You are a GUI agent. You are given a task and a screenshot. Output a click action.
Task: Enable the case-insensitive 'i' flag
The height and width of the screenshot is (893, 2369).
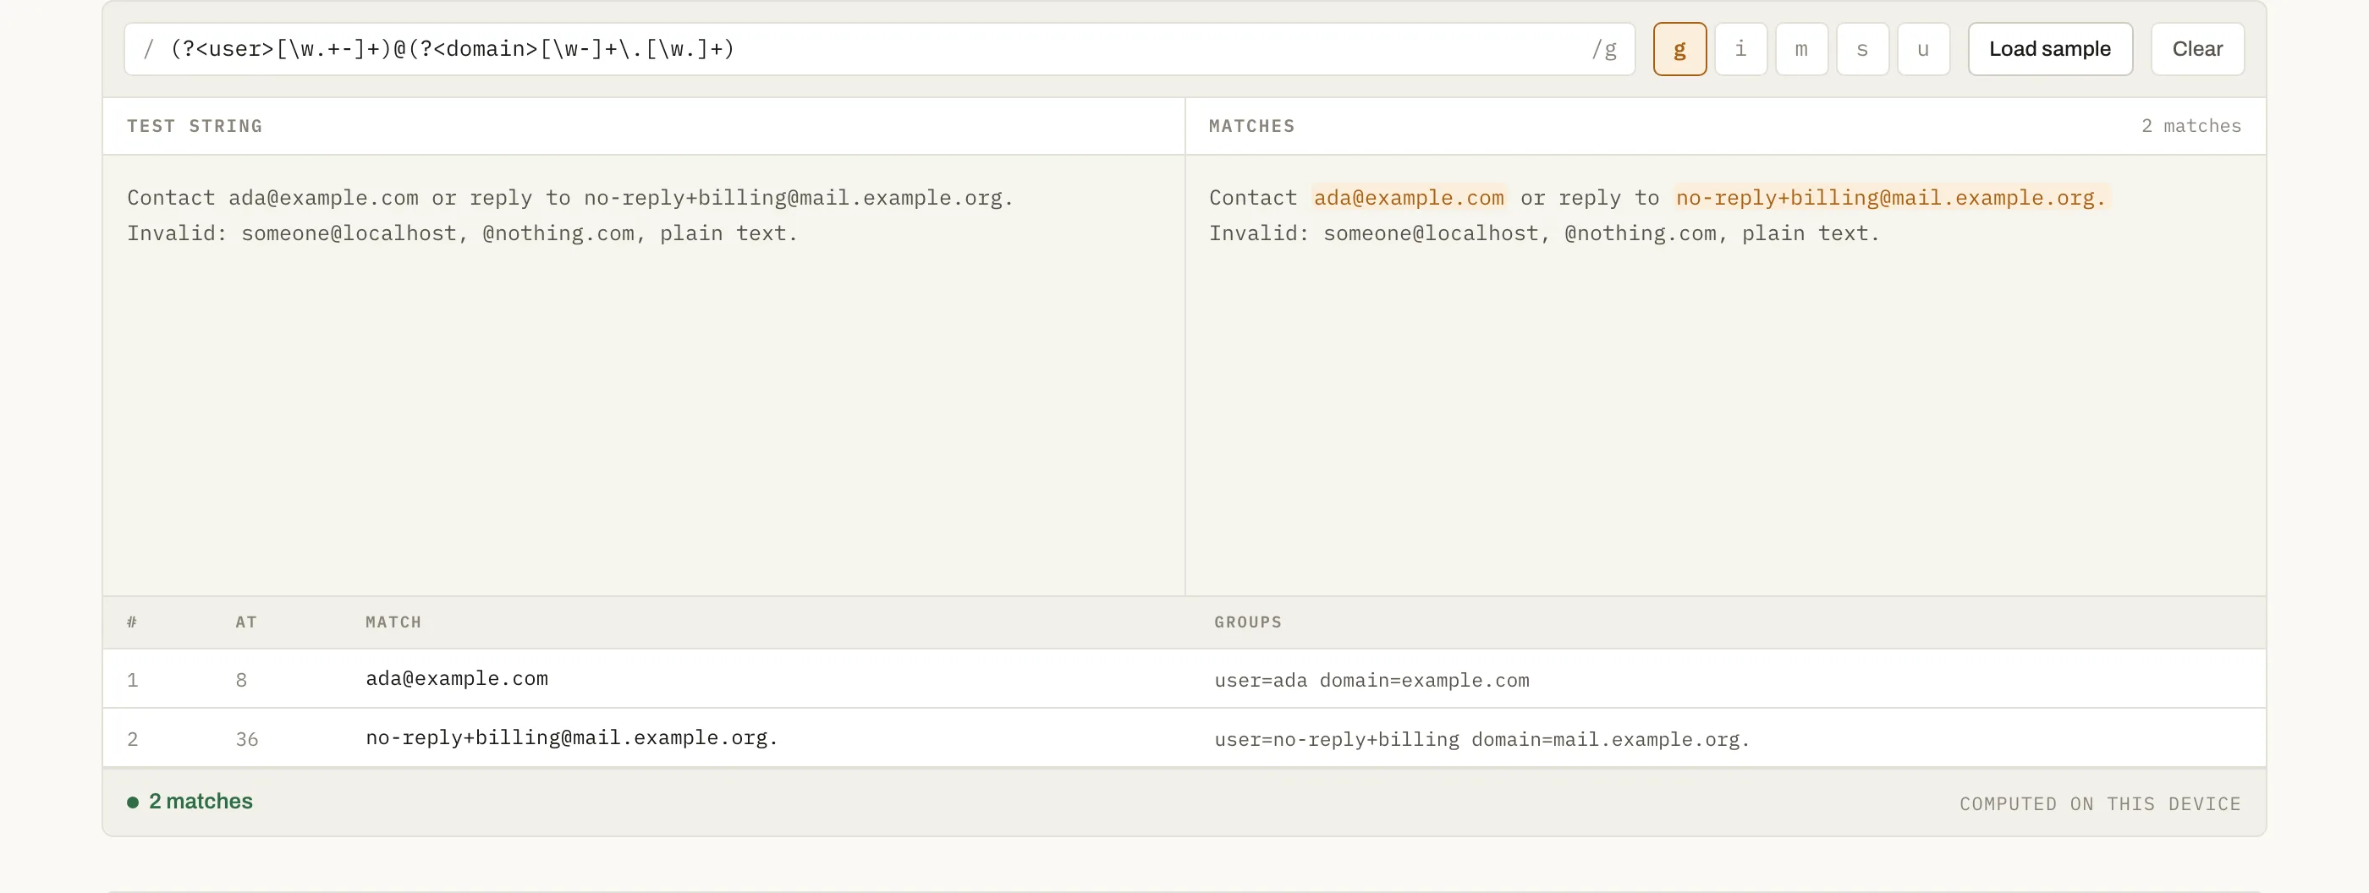(1740, 49)
